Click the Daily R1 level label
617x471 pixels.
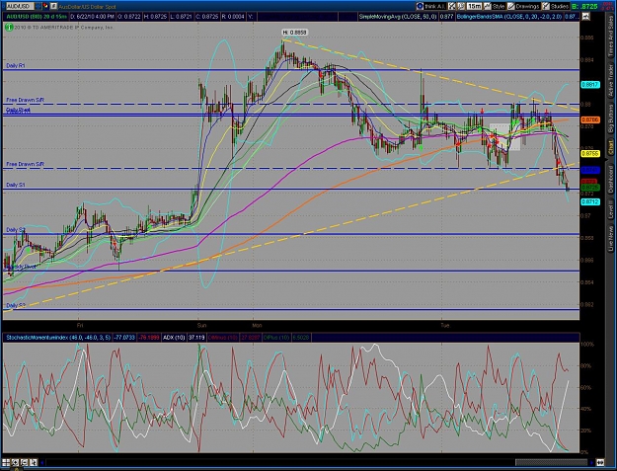coord(16,66)
